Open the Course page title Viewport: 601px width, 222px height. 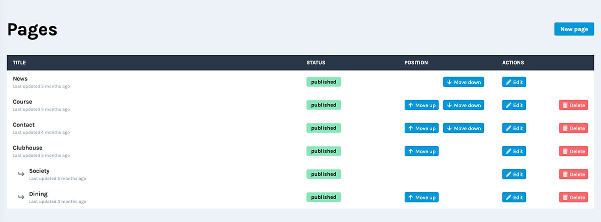[x=23, y=102]
